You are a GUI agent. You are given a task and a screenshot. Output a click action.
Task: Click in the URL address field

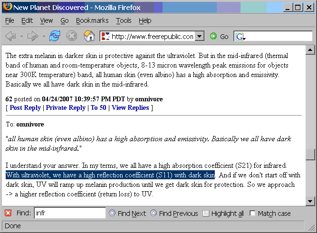tap(152, 37)
